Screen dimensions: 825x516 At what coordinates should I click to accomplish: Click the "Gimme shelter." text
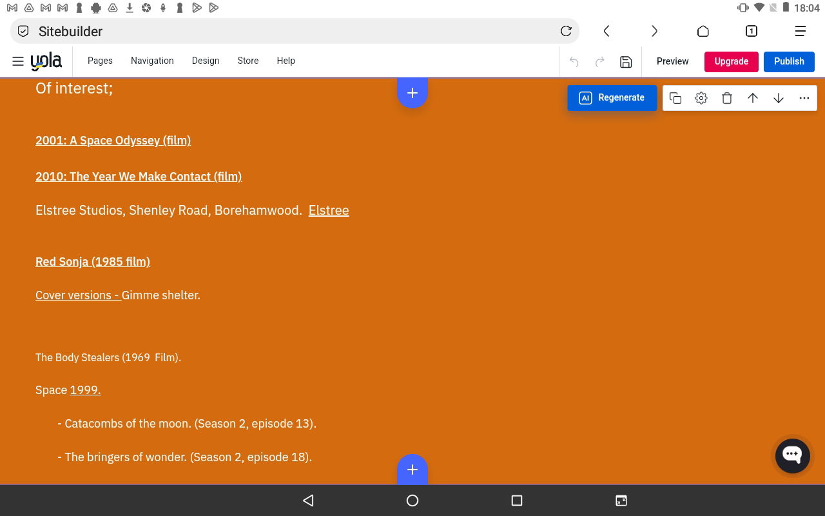161,295
